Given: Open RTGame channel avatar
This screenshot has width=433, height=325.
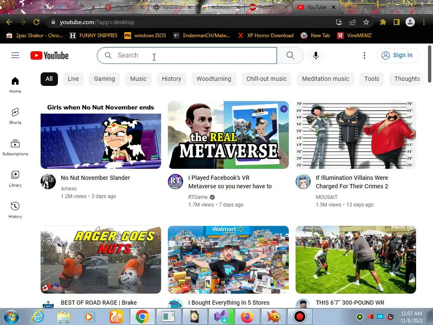Looking at the screenshot, I should pyautogui.click(x=175, y=182).
